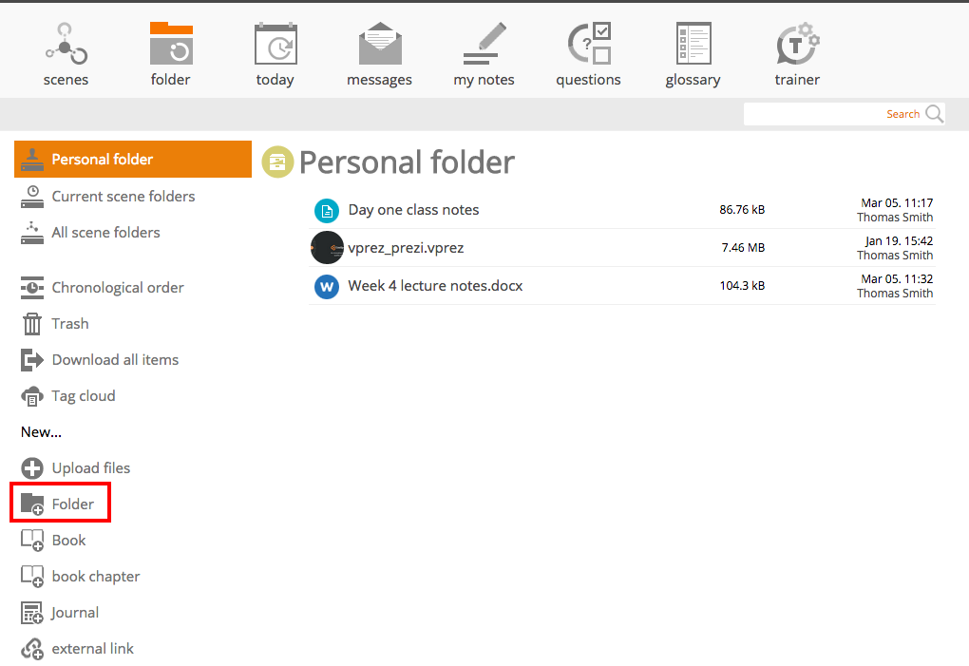
Task: Open the messages envelope icon
Action: tap(380, 45)
